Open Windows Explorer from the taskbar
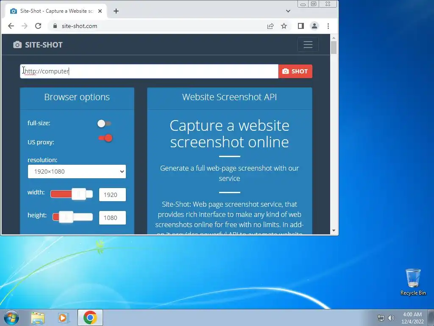 [x=38, y=318]
